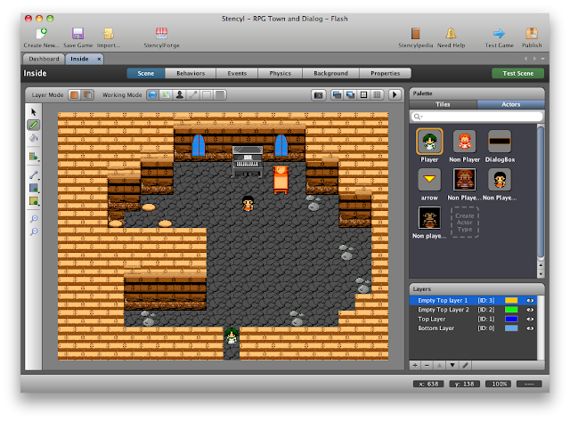
Task: Click the play arrow button in scene toolbar
Action: coord(395,95)
